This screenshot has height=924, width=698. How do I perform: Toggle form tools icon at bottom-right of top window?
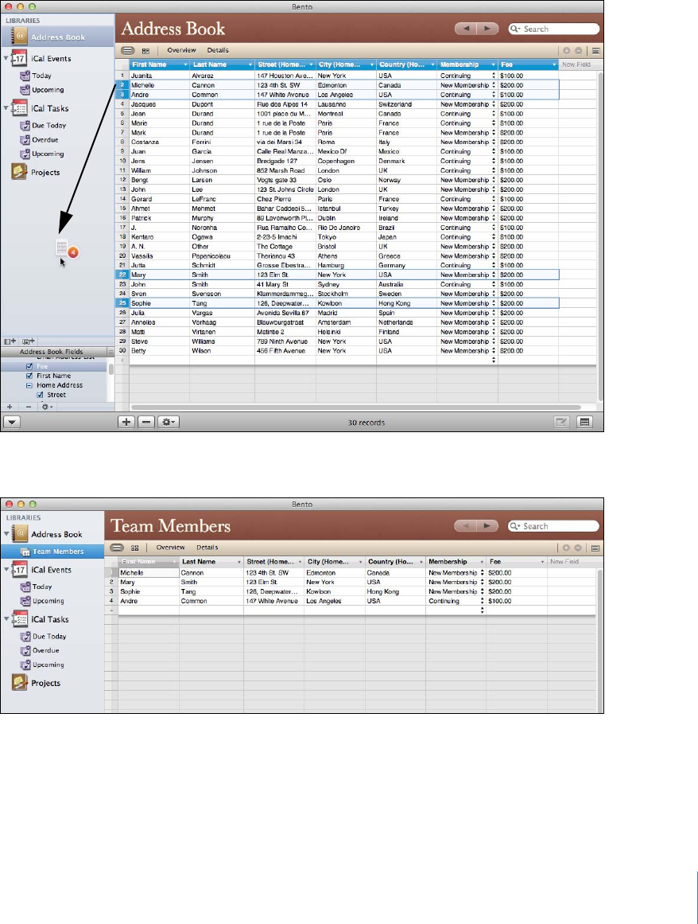tap(561, 422)
